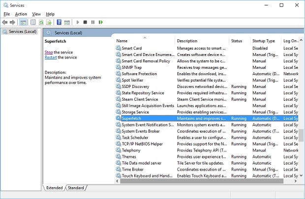Screen dimensions: 305x199
Task: Click gear icon beside Smart Card
Action: 118,48
